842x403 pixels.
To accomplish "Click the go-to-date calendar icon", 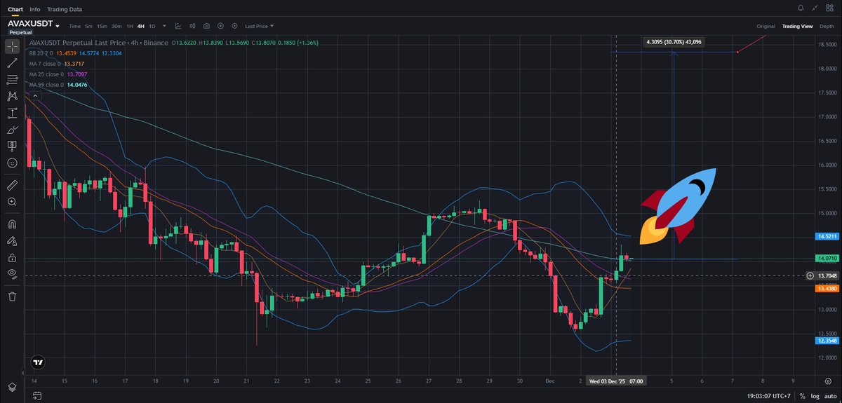I will (36, 397).
